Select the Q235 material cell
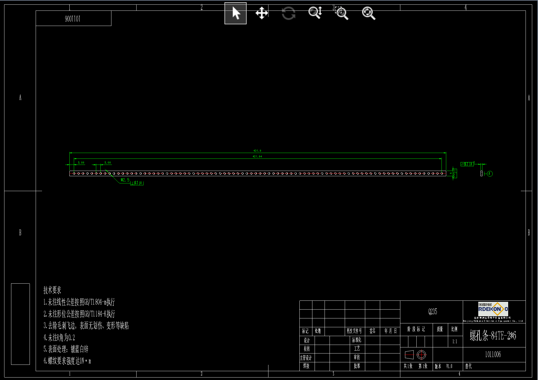Screen dimensions: 538x380 (x=433, y=312)
